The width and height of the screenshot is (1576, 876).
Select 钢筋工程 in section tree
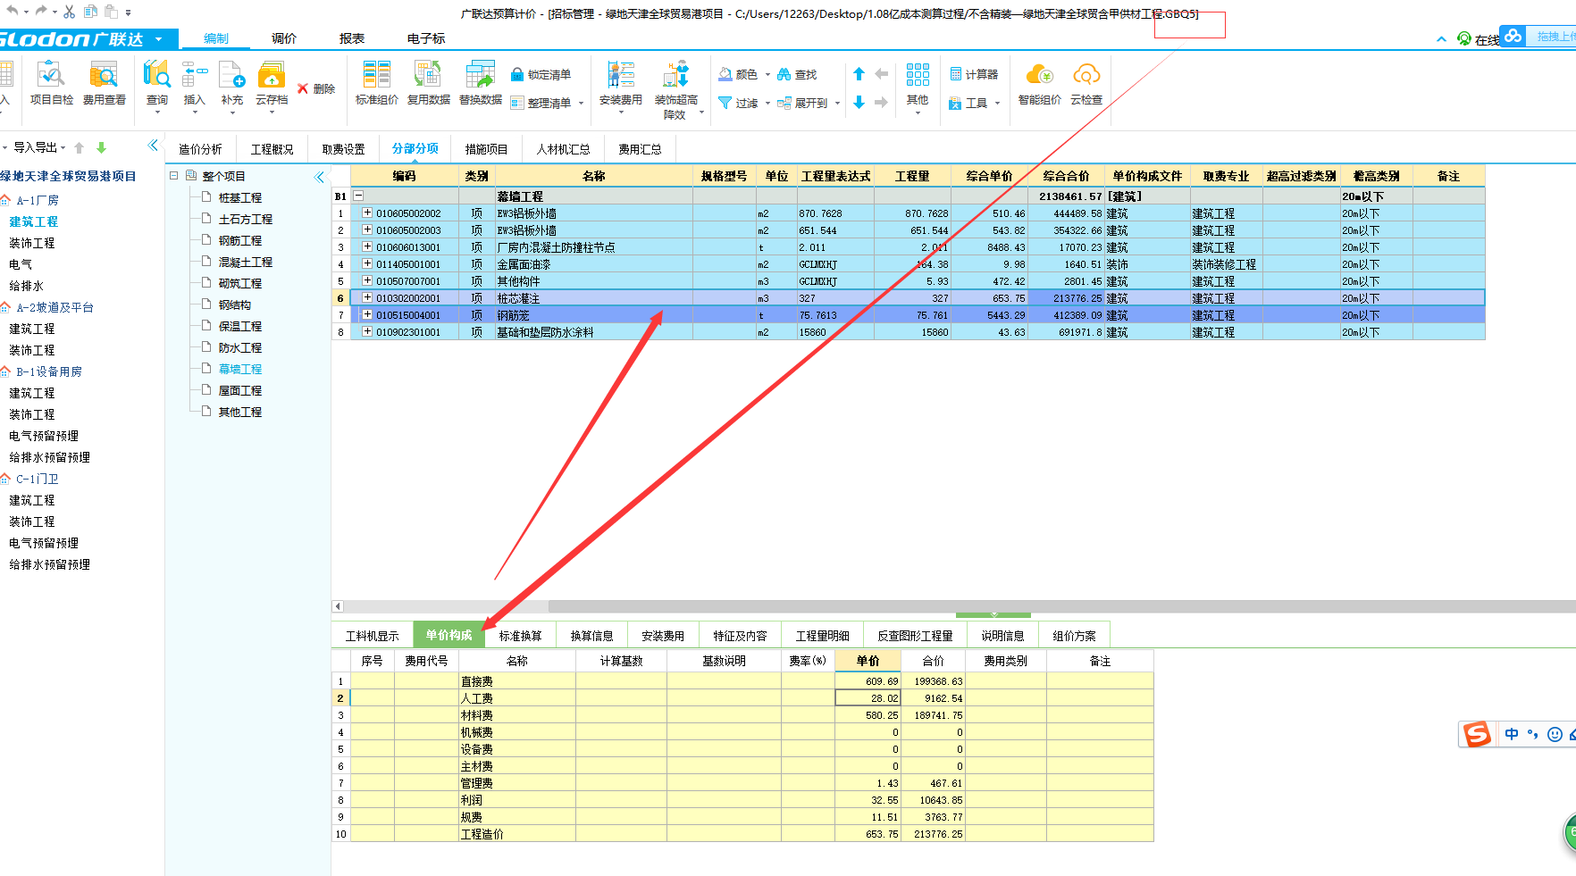[240, 240]
